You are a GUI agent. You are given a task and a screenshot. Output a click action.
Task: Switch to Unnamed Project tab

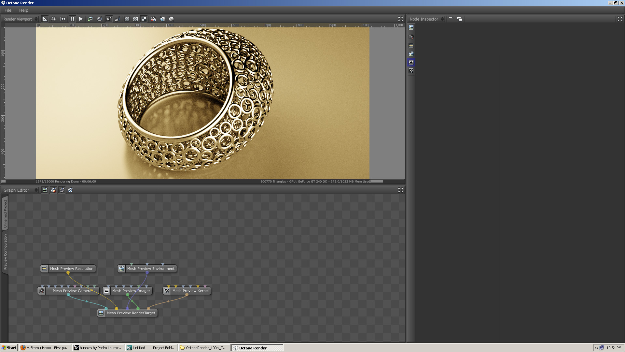(x=5, y=213)
